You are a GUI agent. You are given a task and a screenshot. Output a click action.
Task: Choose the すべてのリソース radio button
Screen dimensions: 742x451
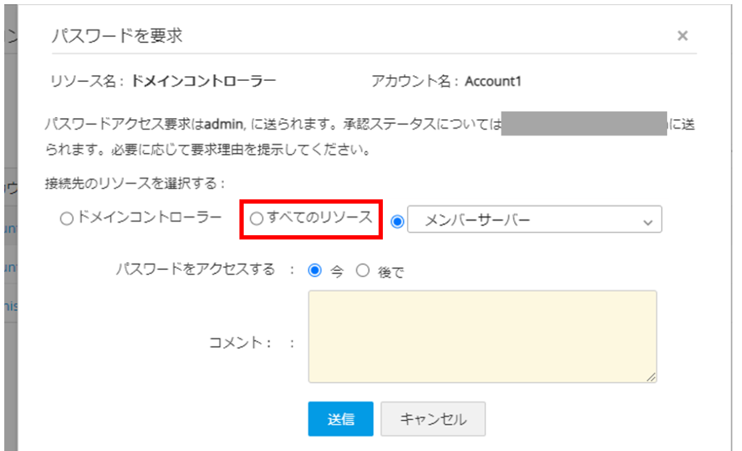[x=257, y=219]
